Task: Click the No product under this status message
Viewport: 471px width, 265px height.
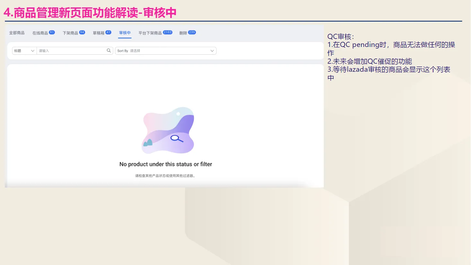Action: point(165,164)
